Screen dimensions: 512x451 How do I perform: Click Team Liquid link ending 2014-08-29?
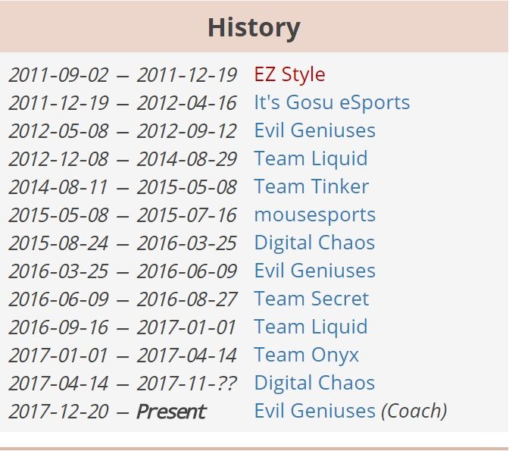coord(311,159)
